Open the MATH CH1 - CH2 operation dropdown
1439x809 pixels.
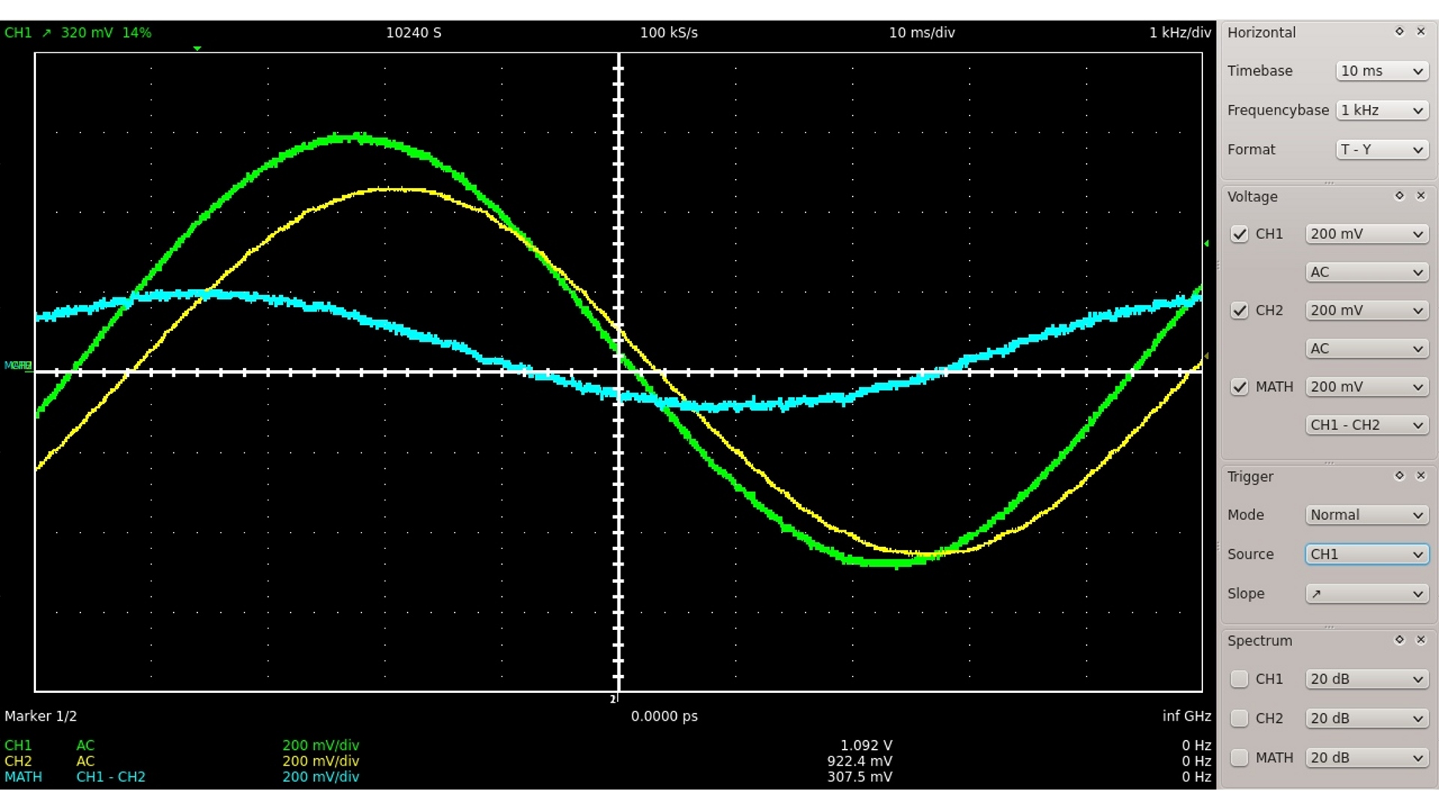(1366, 425)
